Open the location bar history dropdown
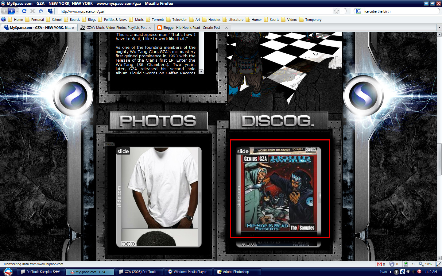 coord(343,11)
